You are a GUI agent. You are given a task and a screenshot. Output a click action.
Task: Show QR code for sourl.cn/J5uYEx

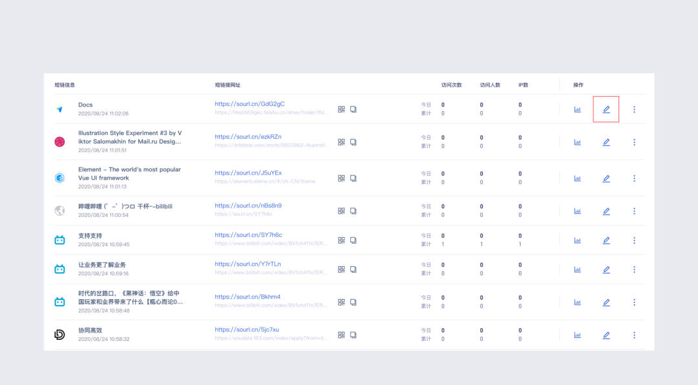pyautogui.click(x=341, y=178)
